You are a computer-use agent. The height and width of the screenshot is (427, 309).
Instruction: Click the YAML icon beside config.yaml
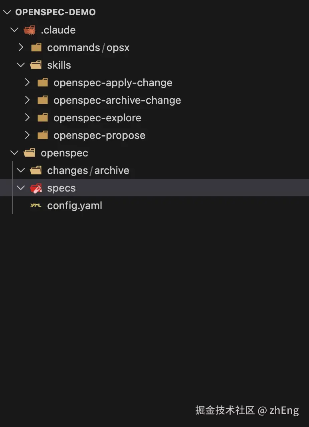[36, 206]
